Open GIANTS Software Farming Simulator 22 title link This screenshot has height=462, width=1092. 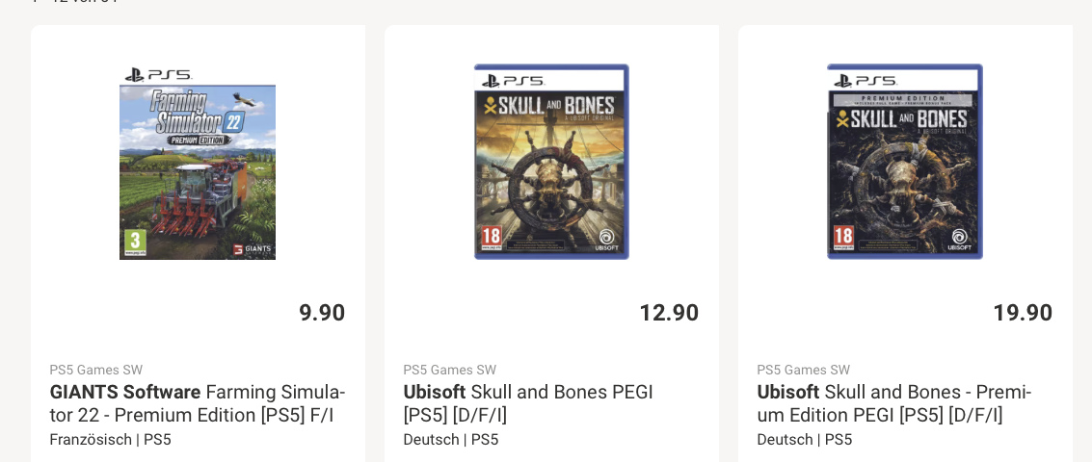(198, 403)
